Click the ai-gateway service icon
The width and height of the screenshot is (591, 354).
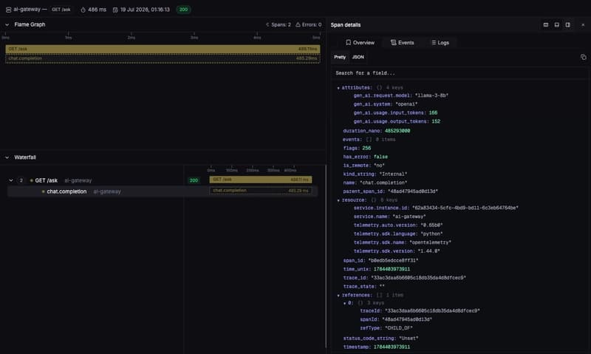click(8, 10)
